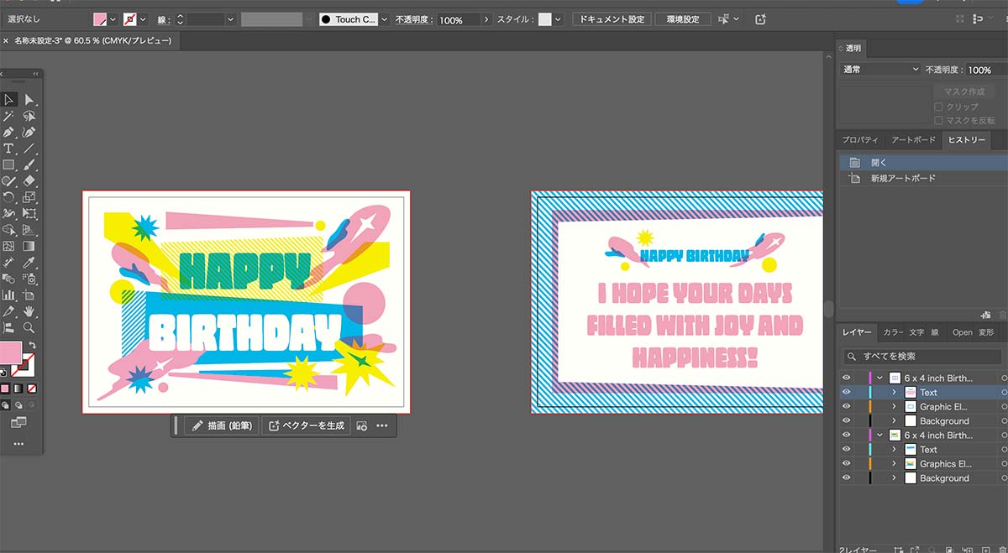
Task: Expand the bottom Background layer
Action: (x=894, y=478)
